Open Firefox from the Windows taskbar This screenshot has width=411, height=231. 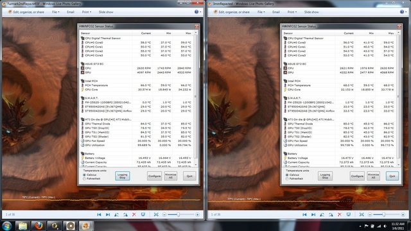click(x=39, y=225)
